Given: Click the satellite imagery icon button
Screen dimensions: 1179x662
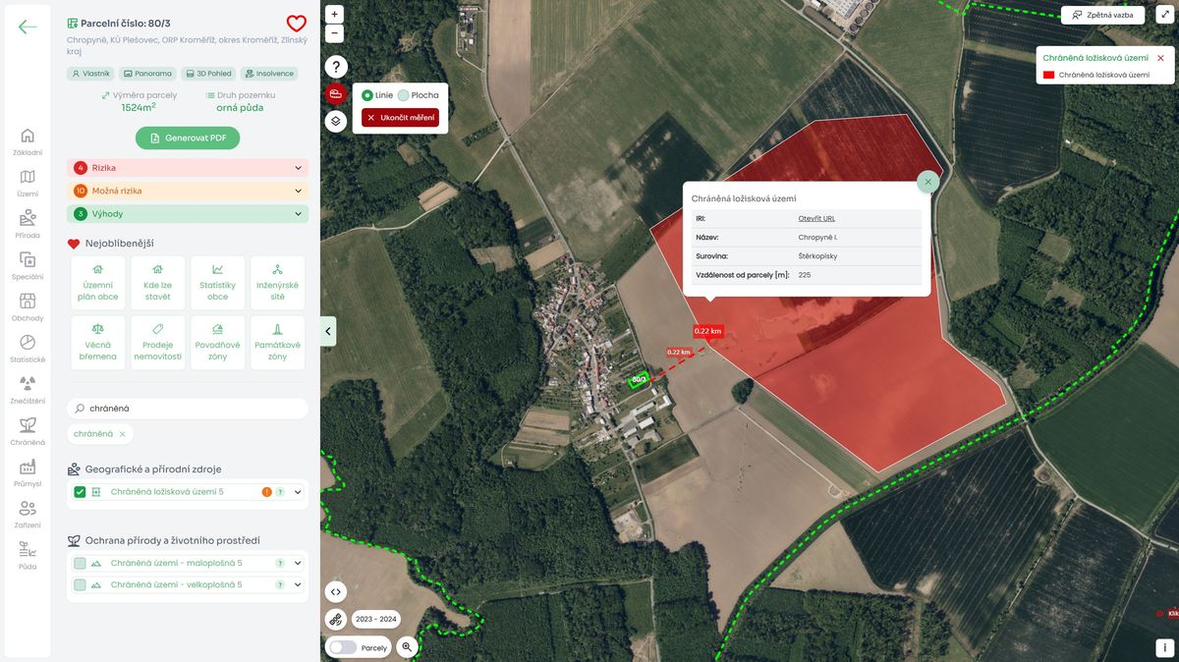Looking at the screenshot, I should (336, 619).
